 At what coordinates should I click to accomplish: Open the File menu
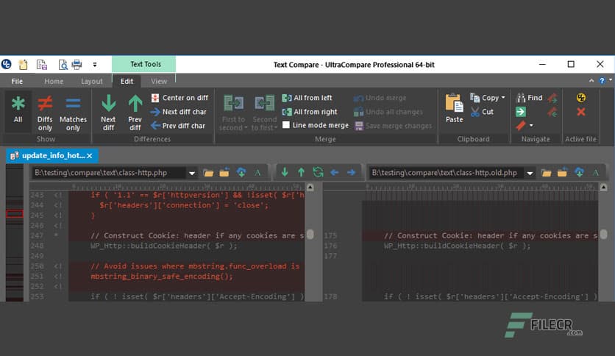coord(17,81)
